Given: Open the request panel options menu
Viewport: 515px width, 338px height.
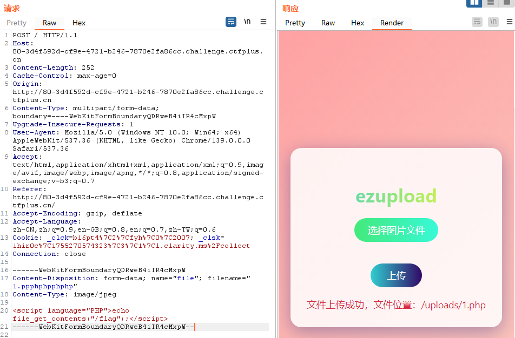Looking at the screenshot, I should point(263,22).
